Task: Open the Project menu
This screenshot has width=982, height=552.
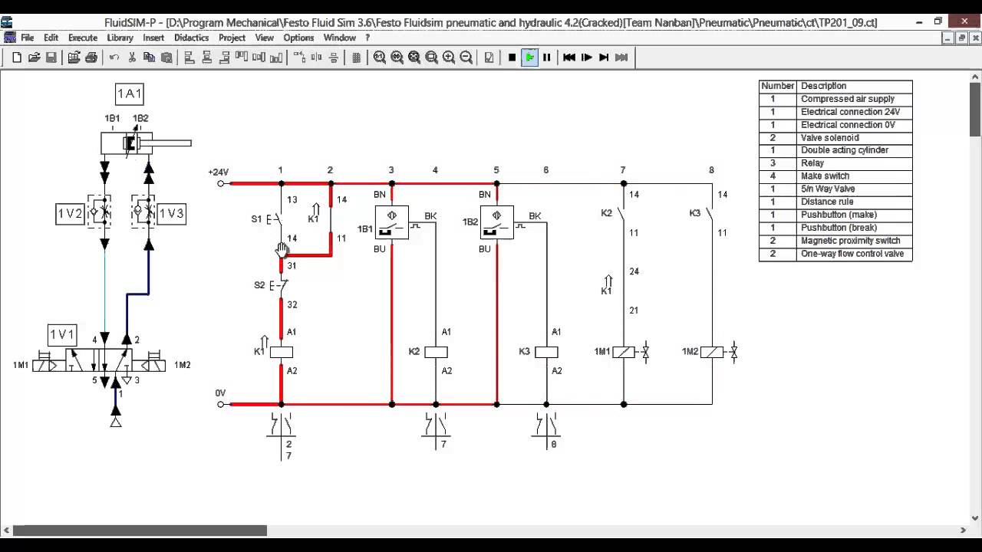Action: (x=232, y=38)
